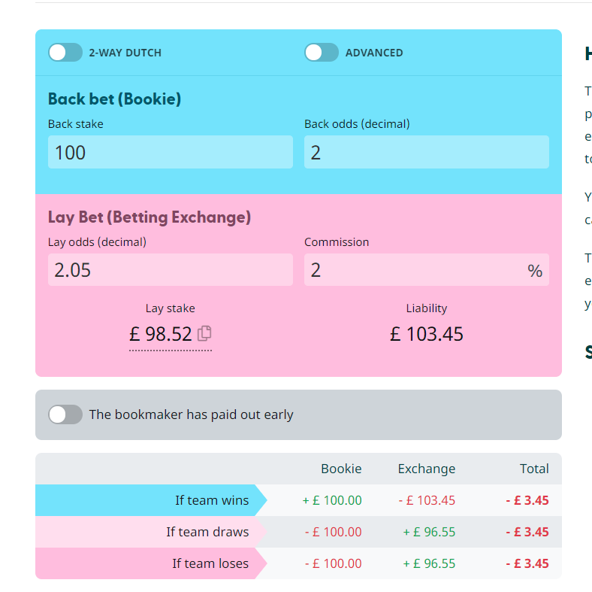Viewport: 592px width, 592px height.
Task: Click the Back stake input field
Action: [171, 152]
